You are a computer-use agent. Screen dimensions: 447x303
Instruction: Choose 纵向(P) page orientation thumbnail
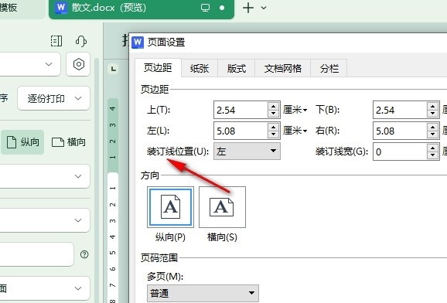coord(170,207)
